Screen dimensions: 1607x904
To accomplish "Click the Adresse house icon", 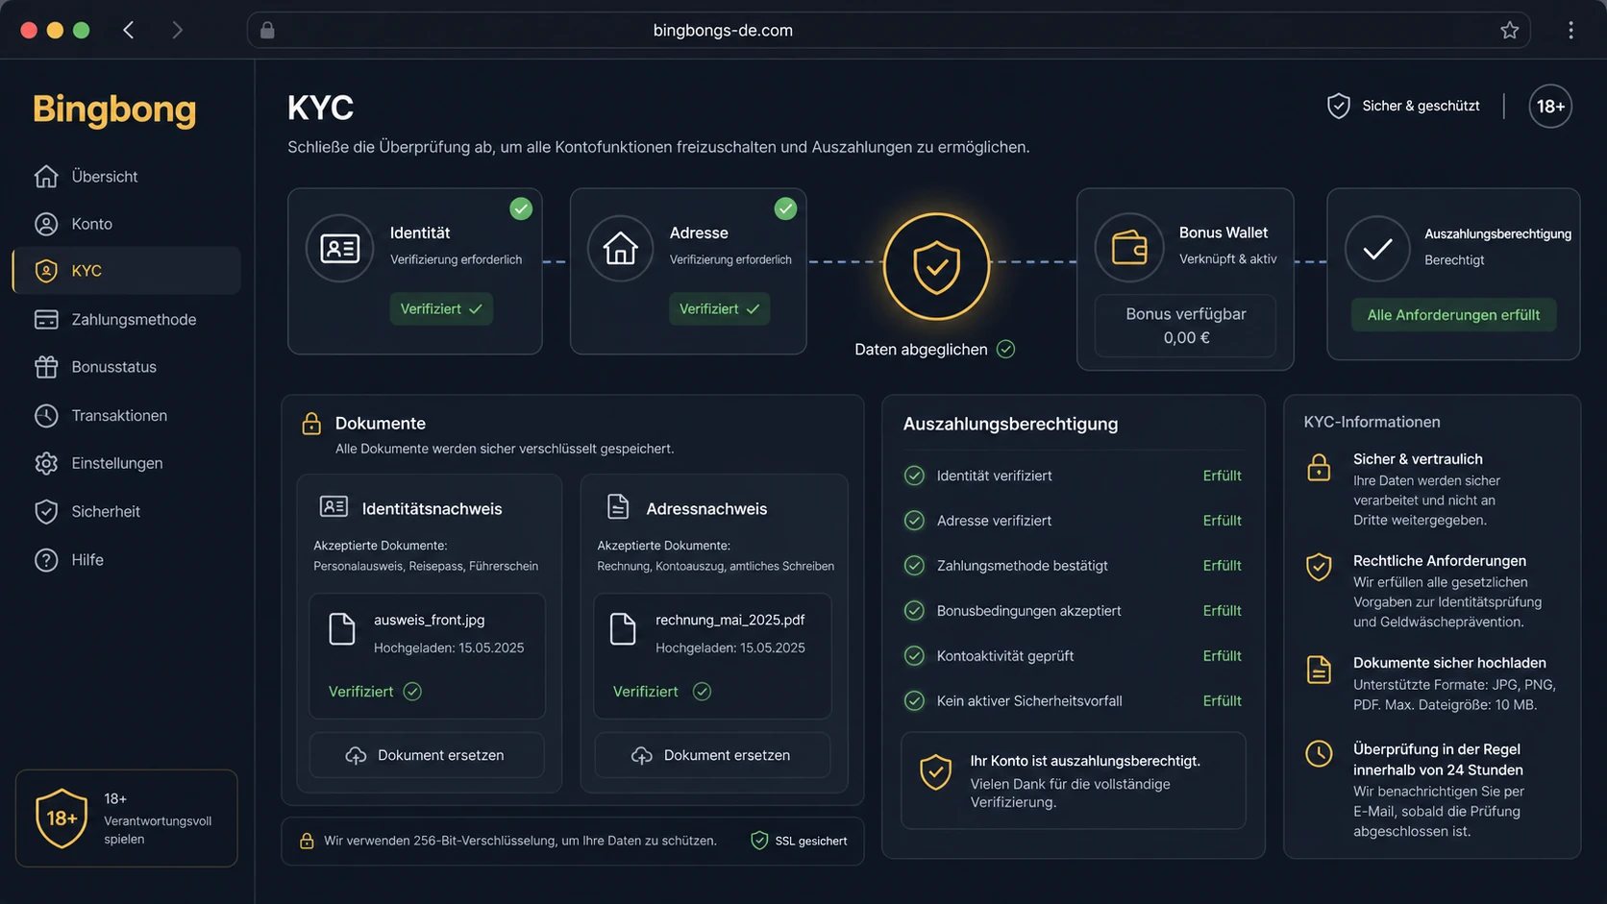I will point(620,249).
